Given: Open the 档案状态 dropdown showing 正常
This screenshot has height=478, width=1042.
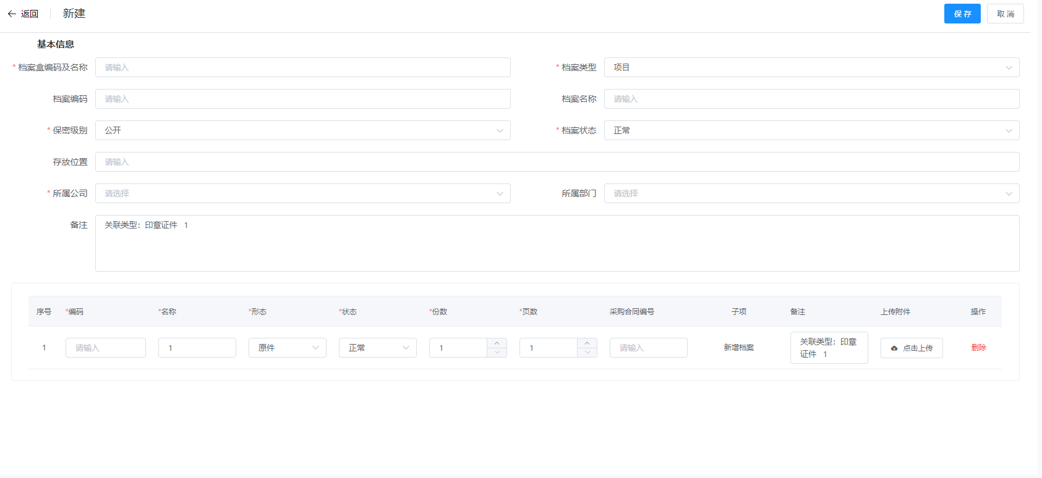Looking at the screenshot, I should tap(811, 130).
